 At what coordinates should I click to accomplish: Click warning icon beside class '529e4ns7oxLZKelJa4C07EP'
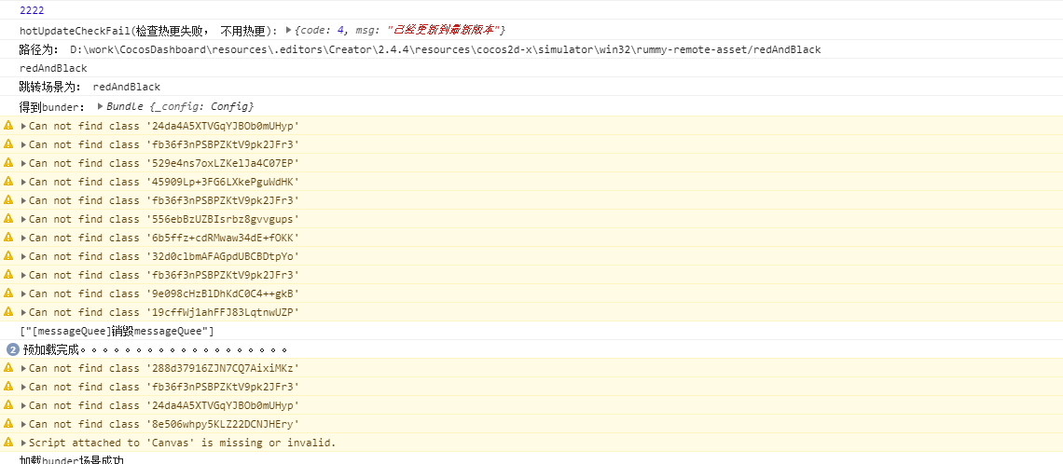(8, 163)
